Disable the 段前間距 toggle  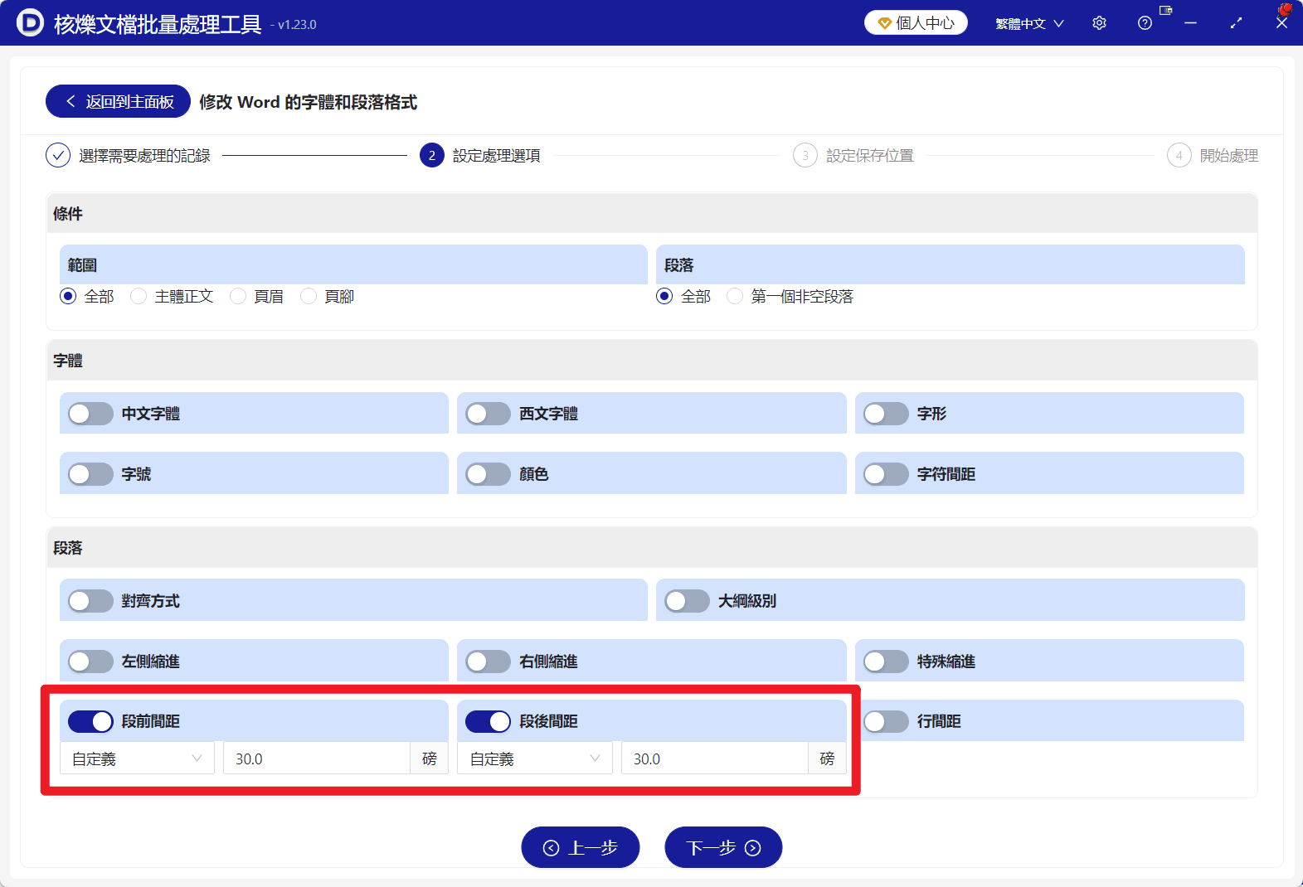90,721
